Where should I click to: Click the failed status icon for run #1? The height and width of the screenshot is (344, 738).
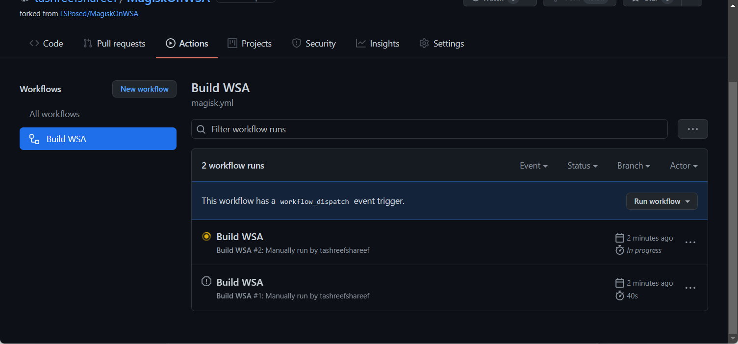(x=206, y=282)
